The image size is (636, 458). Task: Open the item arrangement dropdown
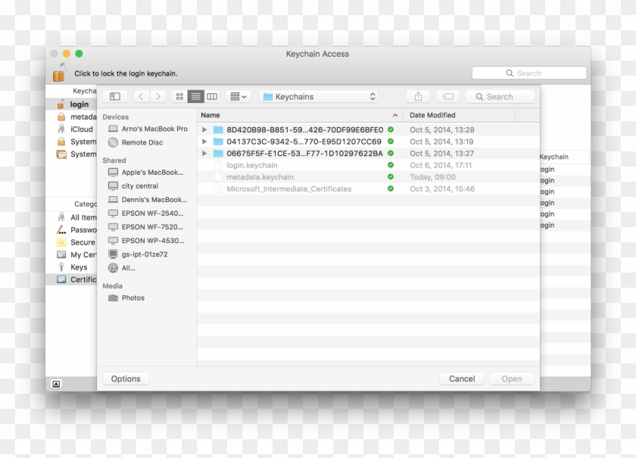point(238,97)
